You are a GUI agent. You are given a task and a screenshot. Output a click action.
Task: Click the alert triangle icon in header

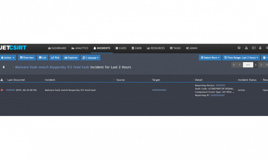pyautogui.click(x=246, y=48)
